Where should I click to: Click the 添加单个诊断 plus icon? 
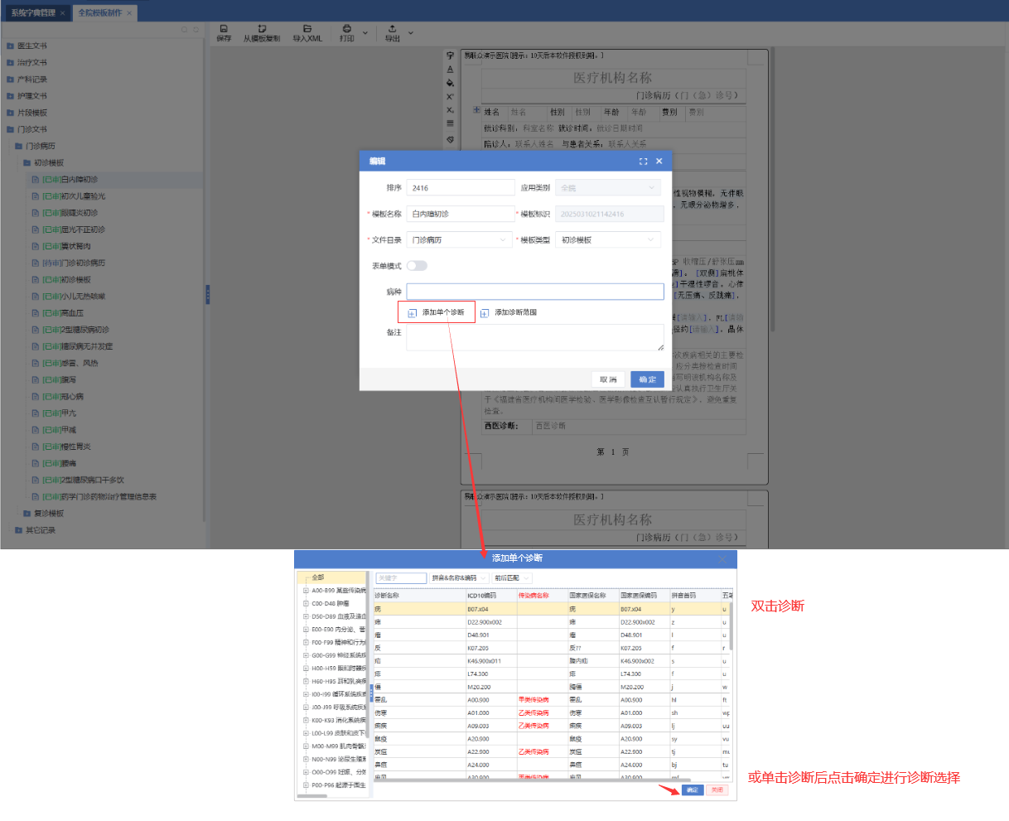pos(412,313)
